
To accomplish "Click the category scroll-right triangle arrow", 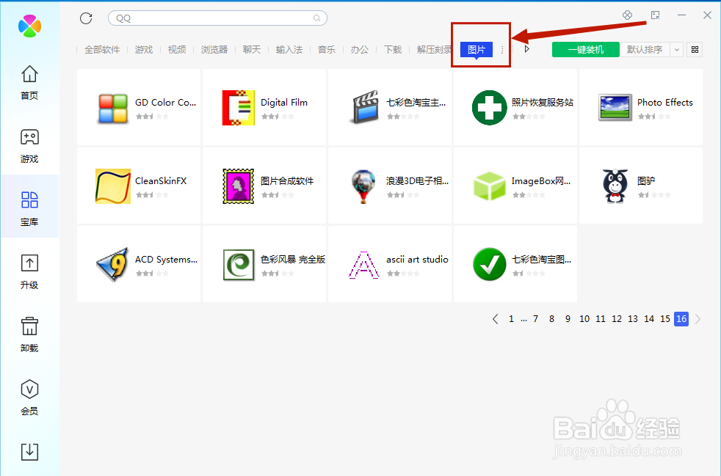I will point(527,48).
